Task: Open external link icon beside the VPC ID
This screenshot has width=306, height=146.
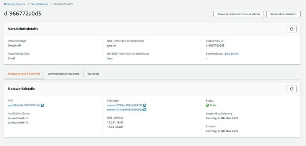Action: pos(42,105)
